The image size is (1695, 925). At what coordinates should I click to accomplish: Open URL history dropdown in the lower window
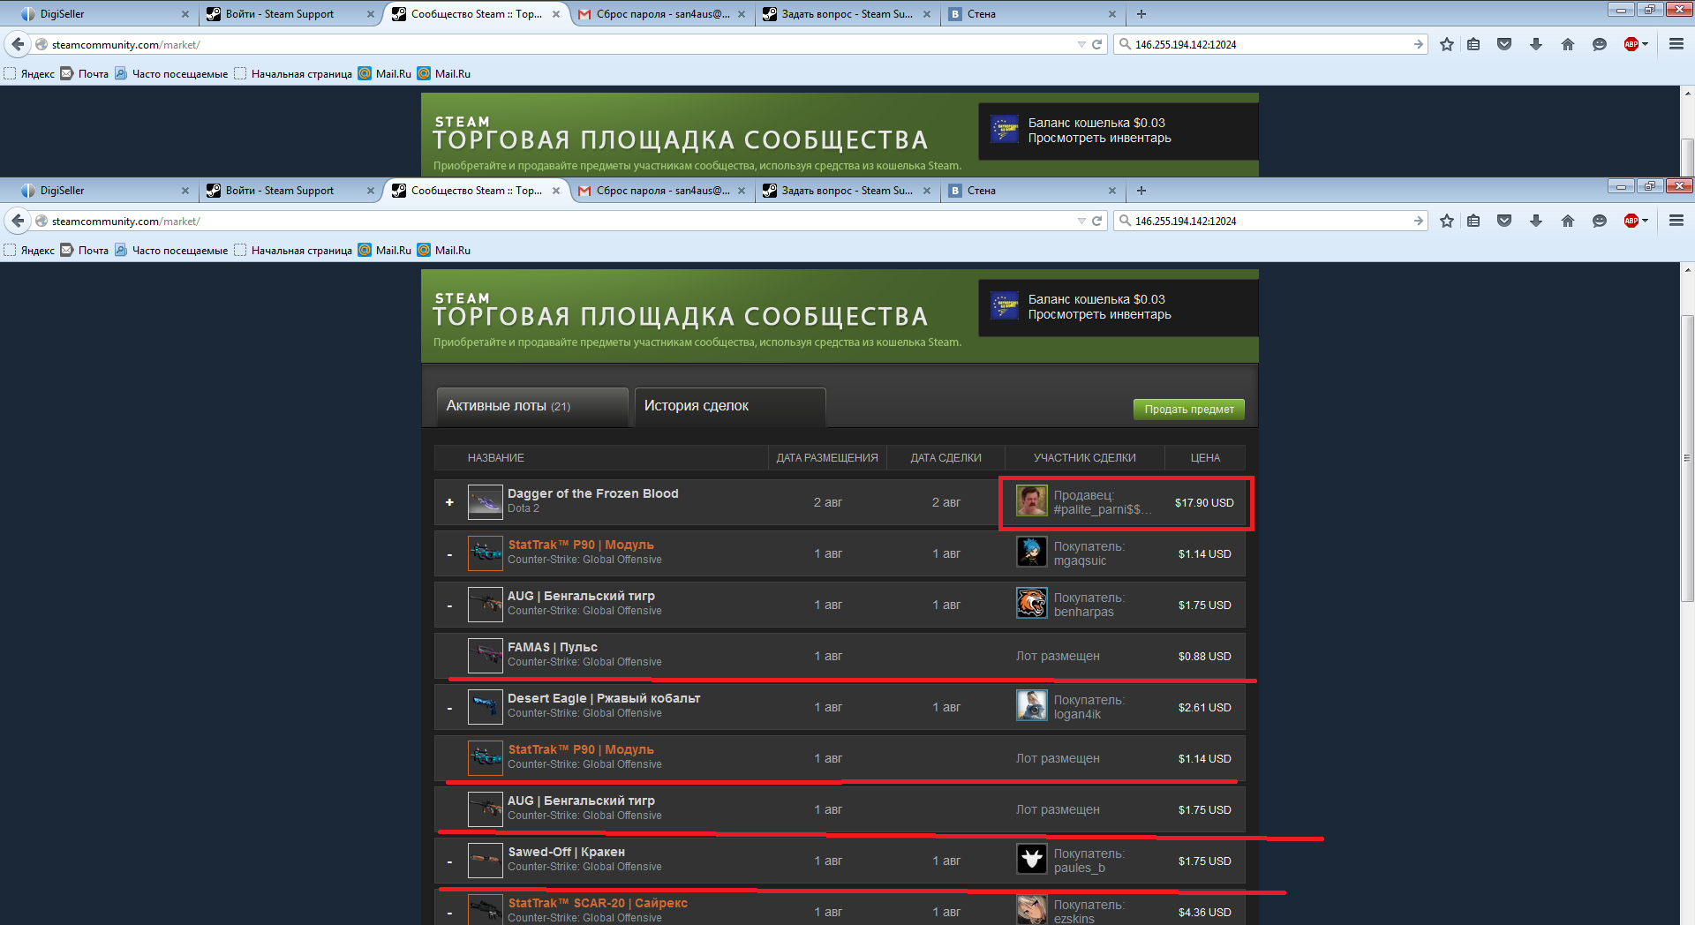pyautogui.click(x=1081, y=221)
